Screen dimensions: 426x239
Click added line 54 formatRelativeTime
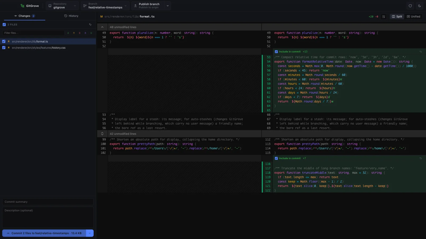point(344,62)
